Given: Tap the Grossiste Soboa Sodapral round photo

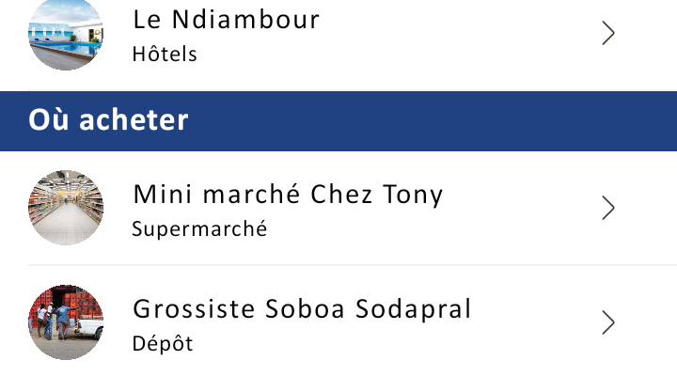Looking at the screenshot, I should pos(66,322).
